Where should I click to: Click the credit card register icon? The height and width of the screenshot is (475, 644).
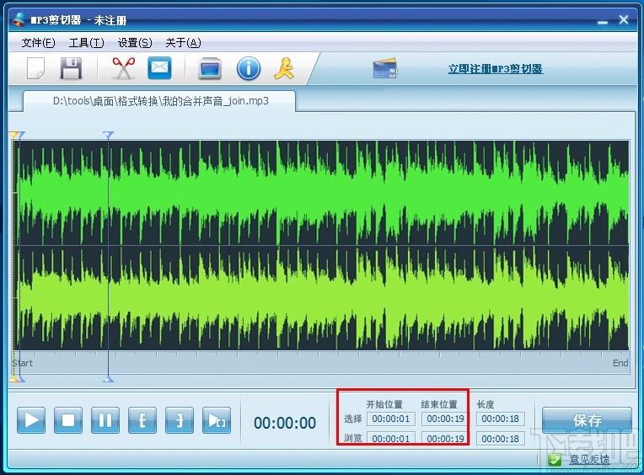click(x=385, y=68)
